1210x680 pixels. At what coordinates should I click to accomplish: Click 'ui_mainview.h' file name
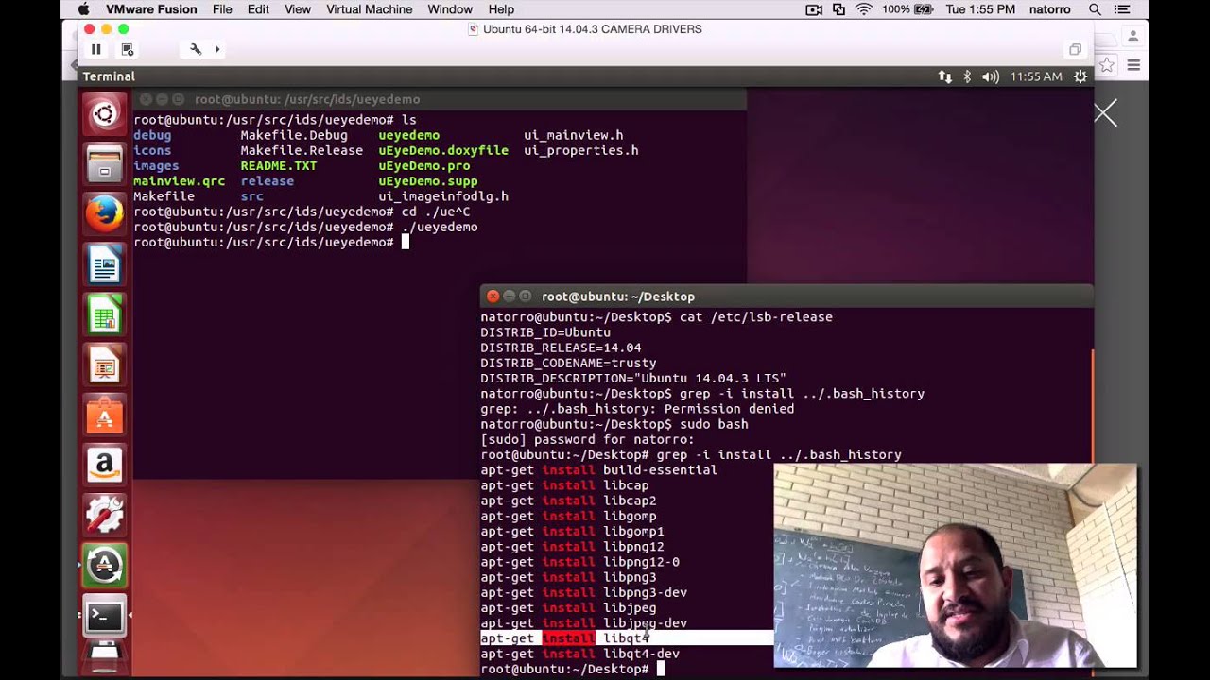click(x=574, y=136)
